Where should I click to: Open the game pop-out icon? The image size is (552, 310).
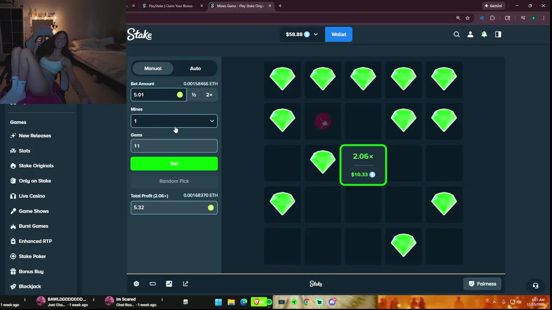click(x=185, y=284)
